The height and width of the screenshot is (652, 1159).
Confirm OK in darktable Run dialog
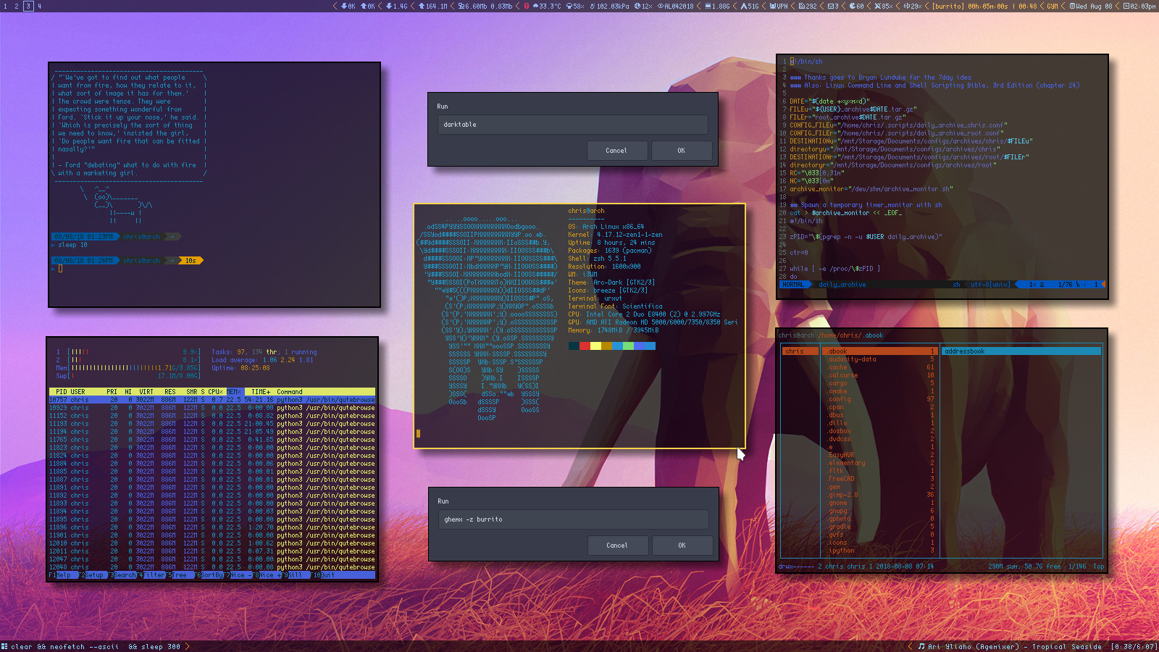(x=681, y=151)
